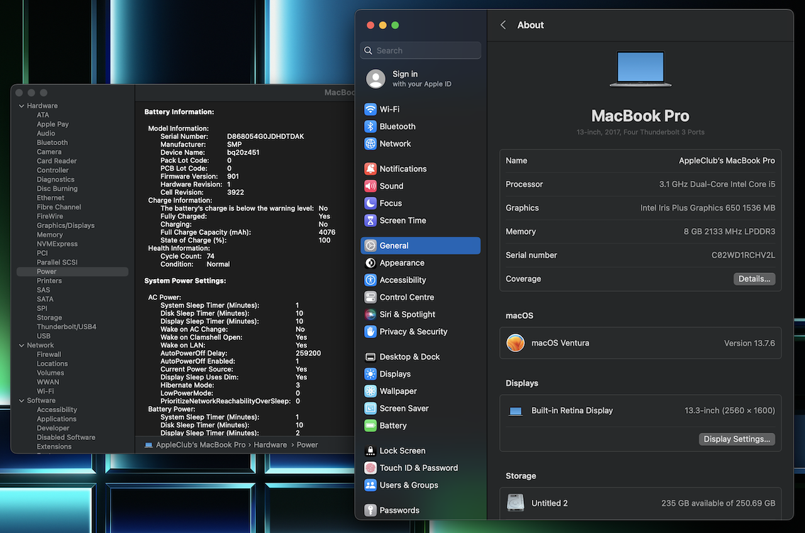This screenshot has height=533, width=805.
Task: Select WWAN in System Information sidebar
Action: pyautogui.click(x=48, y=382)
